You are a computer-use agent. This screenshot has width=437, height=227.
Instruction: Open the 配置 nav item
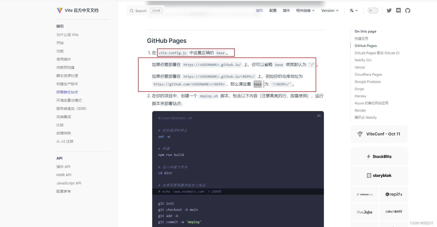273,11
